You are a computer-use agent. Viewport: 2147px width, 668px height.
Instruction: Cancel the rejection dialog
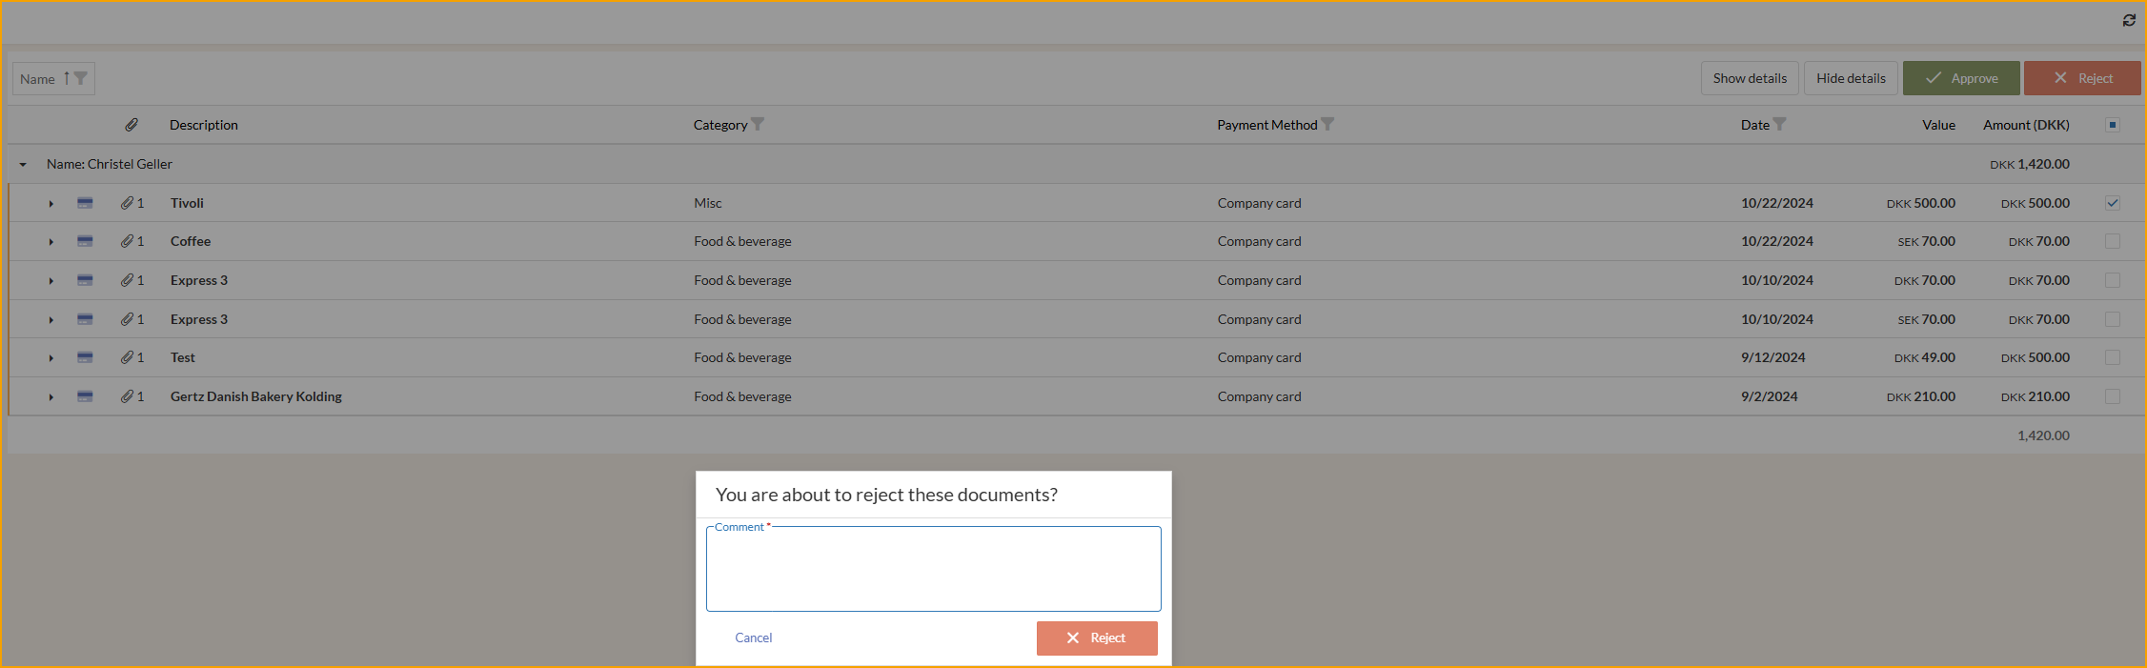753,638
